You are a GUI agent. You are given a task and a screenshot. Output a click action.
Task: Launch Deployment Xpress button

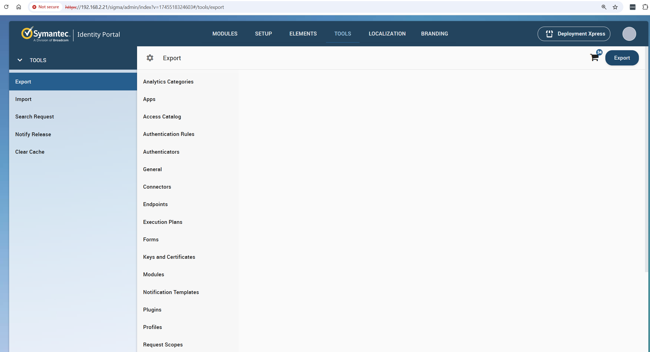(574, 34)
